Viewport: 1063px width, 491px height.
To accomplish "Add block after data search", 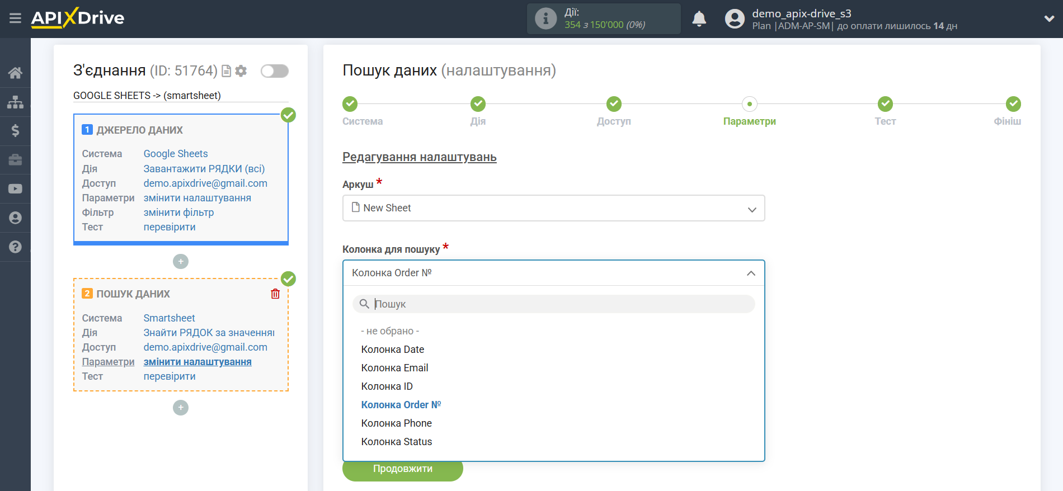I will pyautogui.click(x=181, y=407).
